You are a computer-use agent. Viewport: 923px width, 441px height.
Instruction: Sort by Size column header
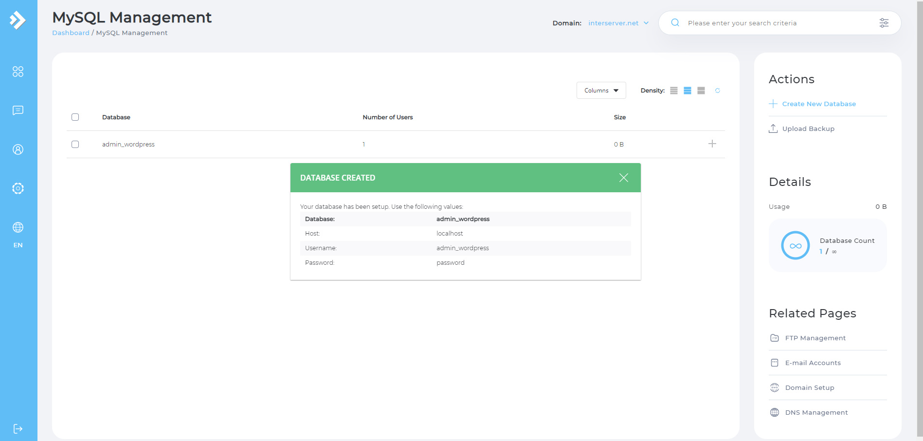click(x=620, y=117)
